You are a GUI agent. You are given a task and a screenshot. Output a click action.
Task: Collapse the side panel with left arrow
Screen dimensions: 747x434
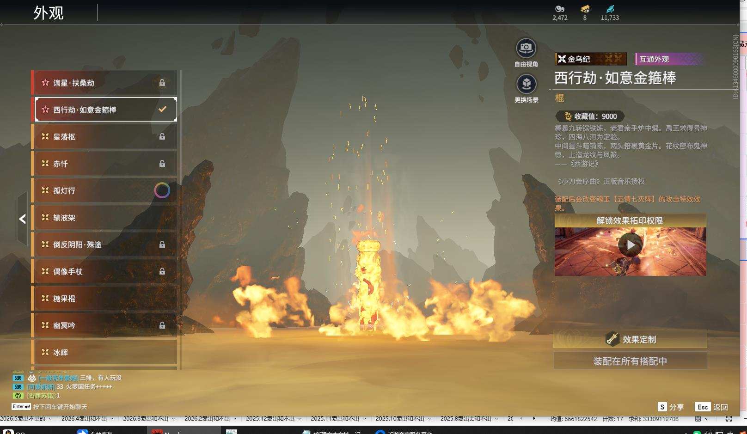[23, 219]
